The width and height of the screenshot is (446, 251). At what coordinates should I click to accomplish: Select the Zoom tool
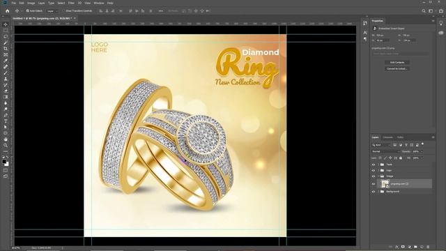click(6, 146)
